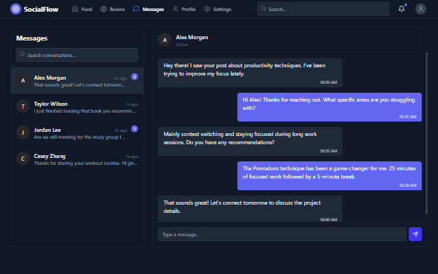Click the chat bubble Messages icon
This screenshot has height=274, width=438.
point(136,9)
